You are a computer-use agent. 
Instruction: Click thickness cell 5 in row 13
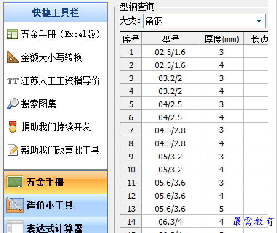point(222,208)
